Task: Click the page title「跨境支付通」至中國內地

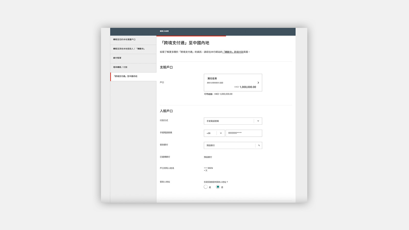Action: (x=185, y=43)
